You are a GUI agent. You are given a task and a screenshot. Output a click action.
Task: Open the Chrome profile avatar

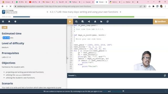click(x=161, y=6)
